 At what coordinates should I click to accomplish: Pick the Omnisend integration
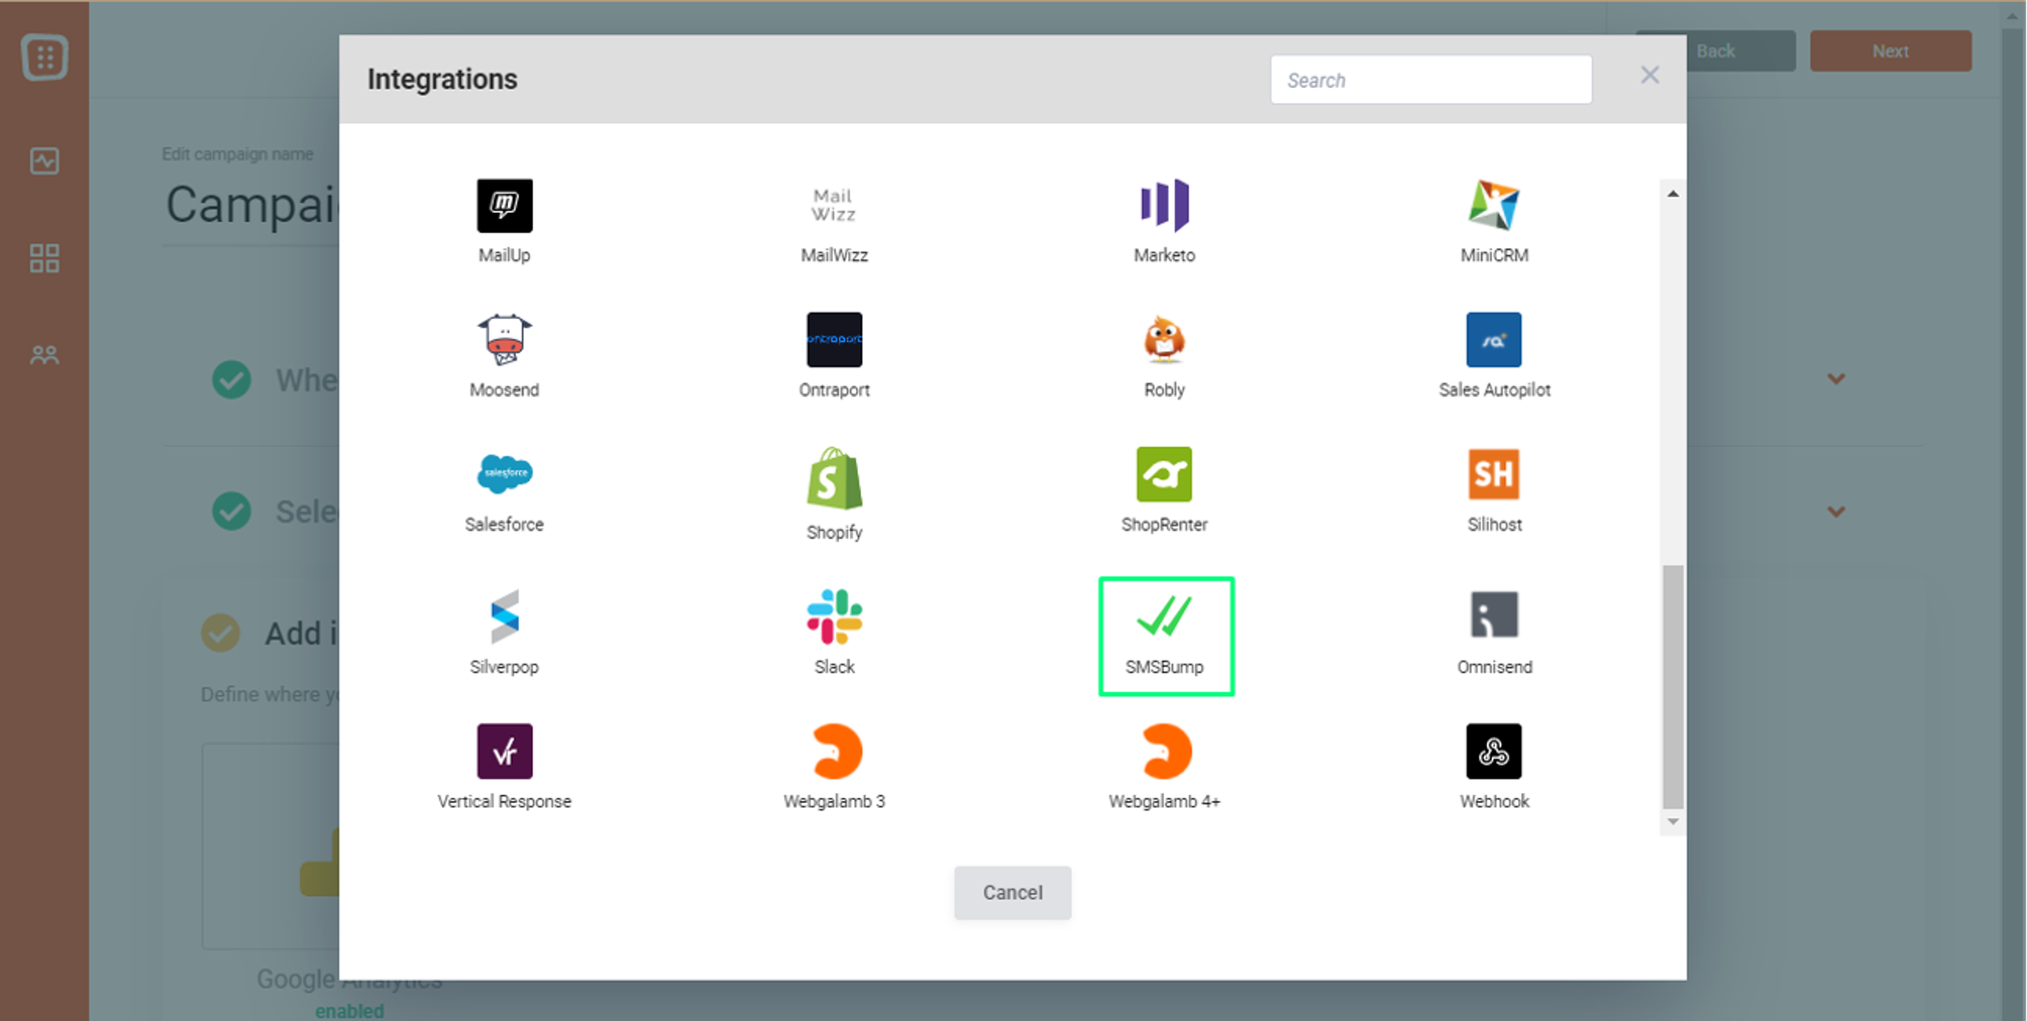pyautogui.click(x=1493, y=633)
